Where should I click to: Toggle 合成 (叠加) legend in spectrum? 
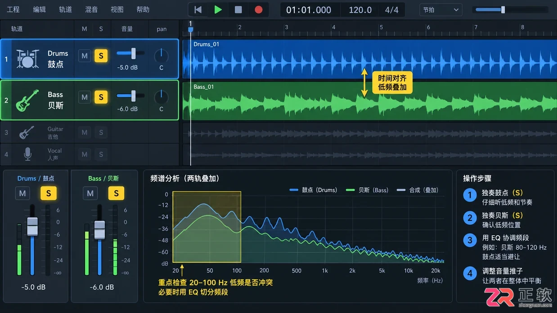[x=418, y=190]
